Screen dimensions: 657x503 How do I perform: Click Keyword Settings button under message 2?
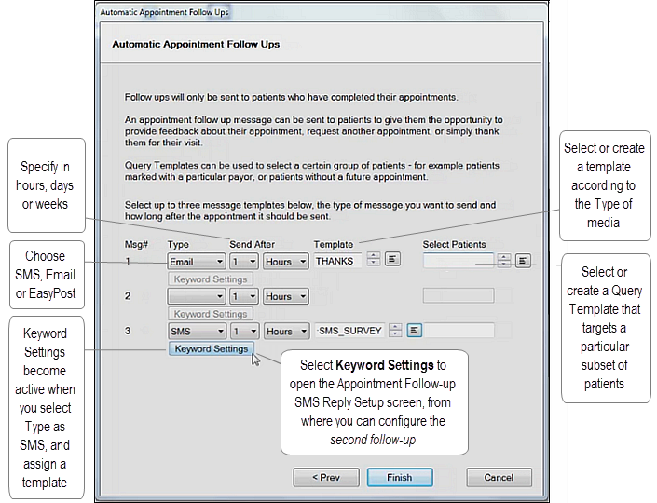click(x=211, y=314)
